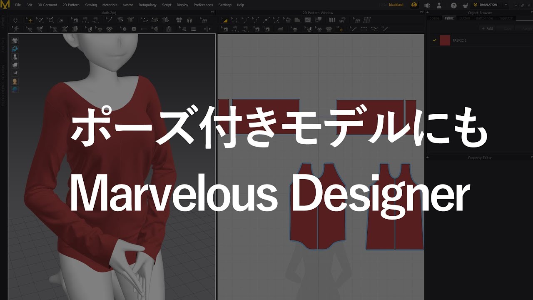Open the Avatar menu
This screenshot has height=300, width=533.
tap(128, 5)
